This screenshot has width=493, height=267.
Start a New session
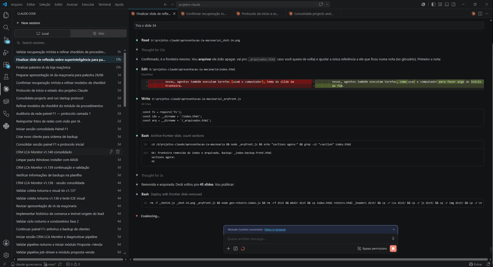click(28, 23)
